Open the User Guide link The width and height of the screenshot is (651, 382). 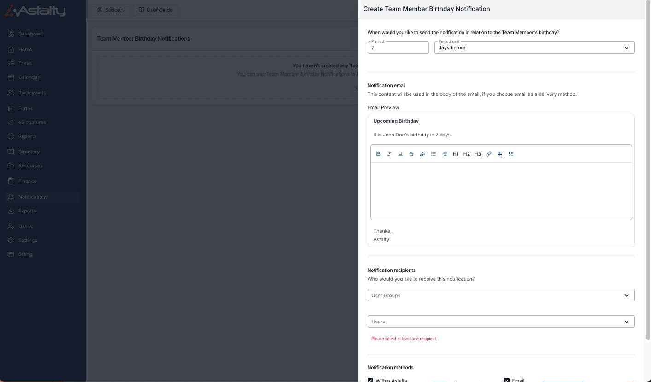coord(155,10)
